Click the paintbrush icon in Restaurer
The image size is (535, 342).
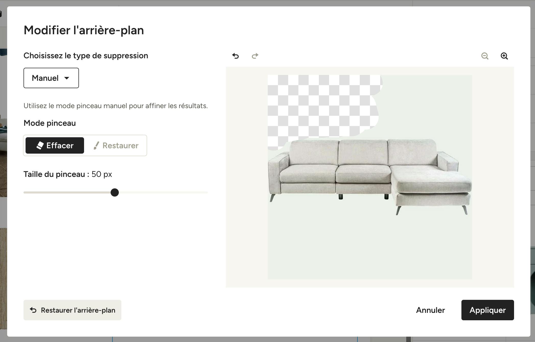click(96, 145)
